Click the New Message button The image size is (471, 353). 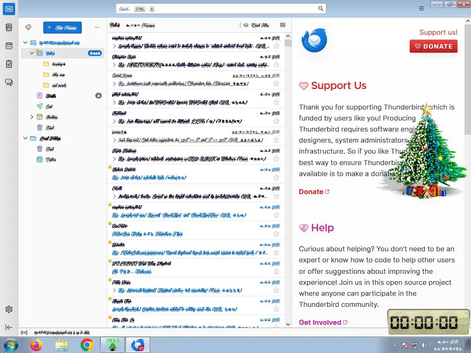[x=63, y=28]
